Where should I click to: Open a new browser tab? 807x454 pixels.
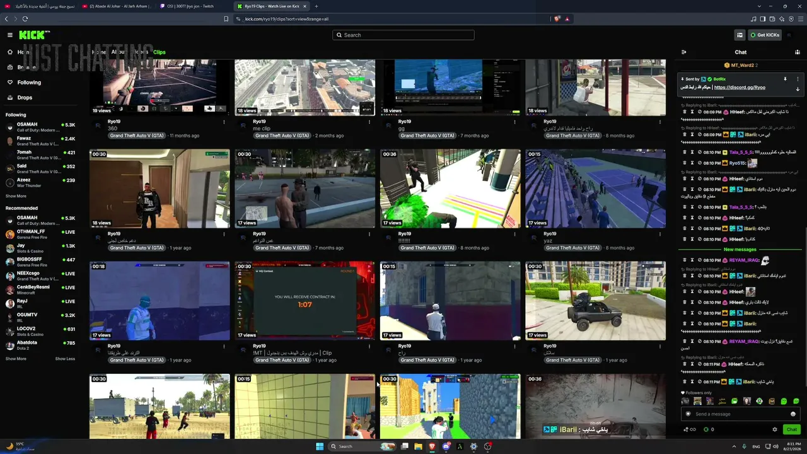316,6
